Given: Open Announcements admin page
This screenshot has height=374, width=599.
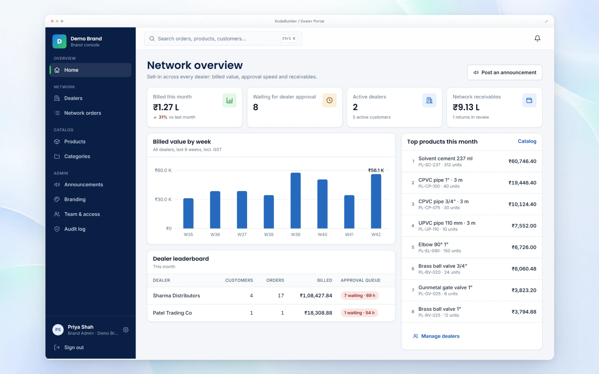Looking at the screenshot, I should (90, 185).
